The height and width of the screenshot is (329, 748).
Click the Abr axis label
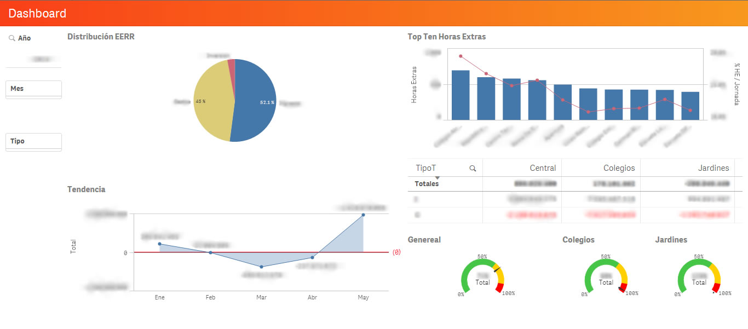312,297
